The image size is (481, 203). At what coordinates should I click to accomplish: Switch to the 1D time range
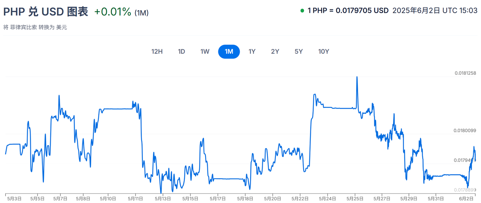point(182,52)
